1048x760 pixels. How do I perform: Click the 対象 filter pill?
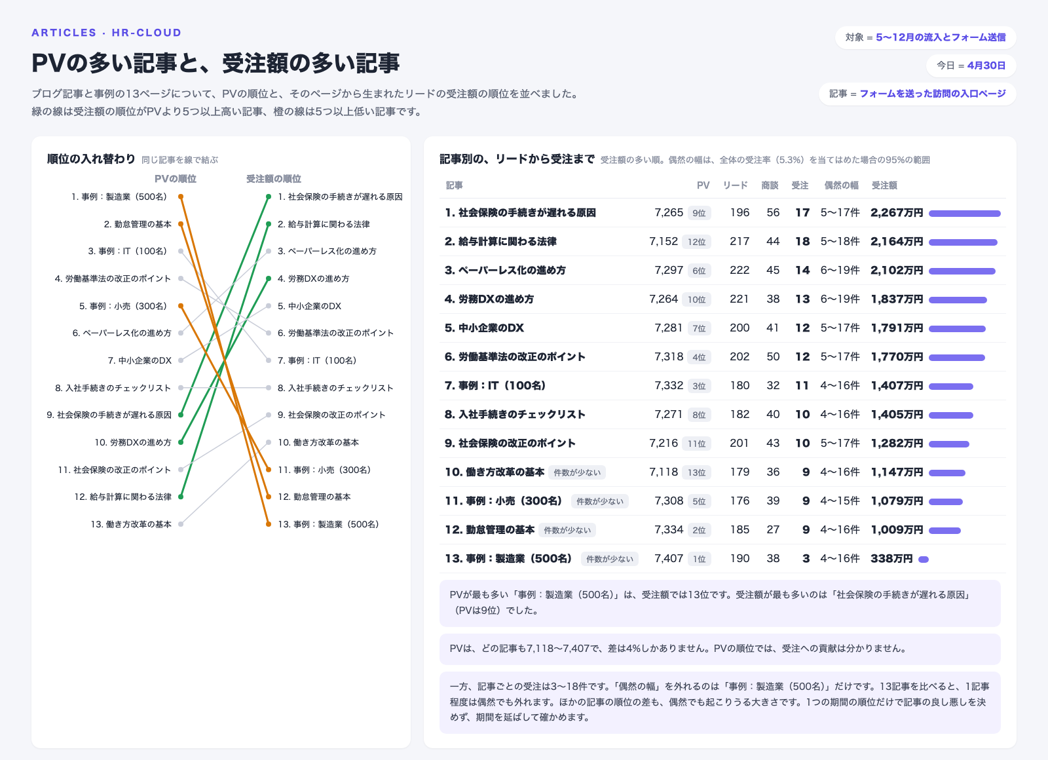(925, 37)
